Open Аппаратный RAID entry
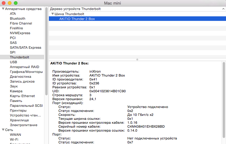The height and width of the screenshot is (144, 226). (x=24, y=67)
